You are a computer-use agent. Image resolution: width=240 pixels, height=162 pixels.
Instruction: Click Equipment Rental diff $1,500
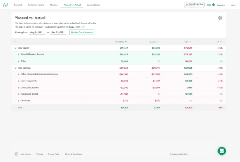coord(189,94)
